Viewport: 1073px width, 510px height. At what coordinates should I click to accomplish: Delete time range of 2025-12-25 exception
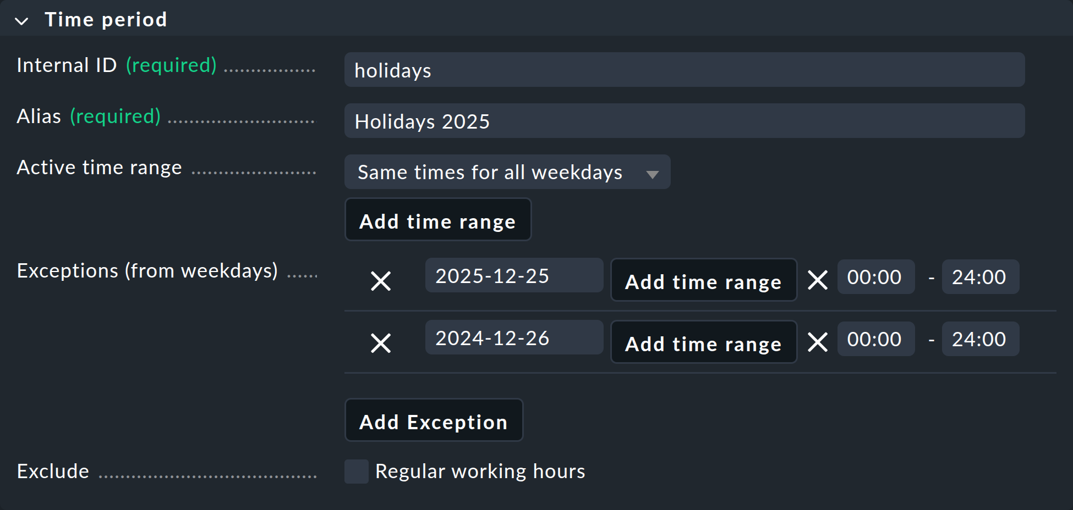[818, 280]
